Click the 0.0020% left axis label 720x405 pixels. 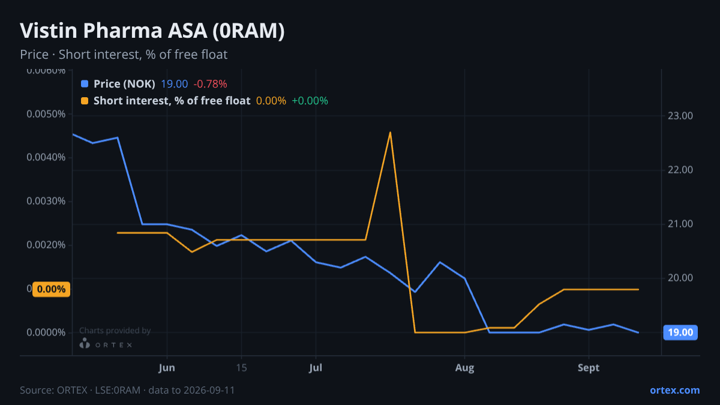46,245
